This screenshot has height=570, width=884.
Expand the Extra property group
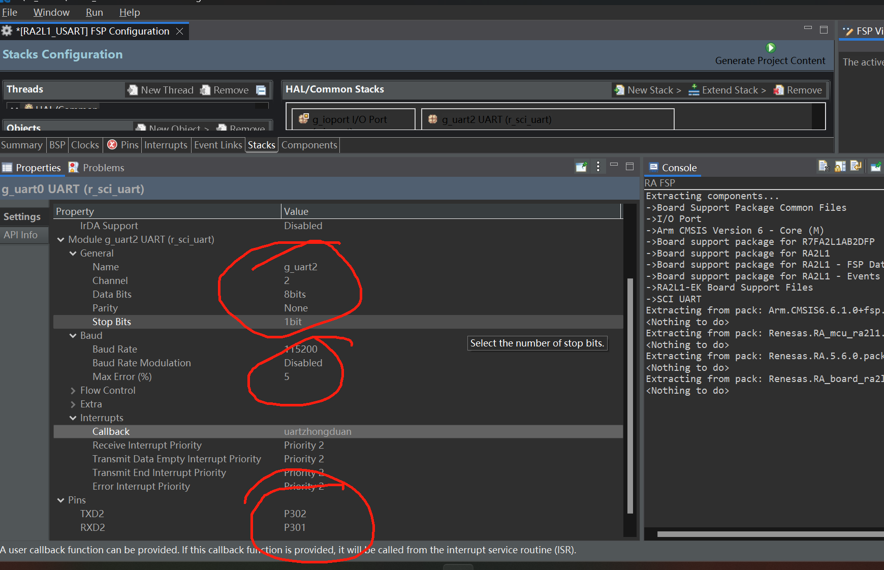coord(73,404)
